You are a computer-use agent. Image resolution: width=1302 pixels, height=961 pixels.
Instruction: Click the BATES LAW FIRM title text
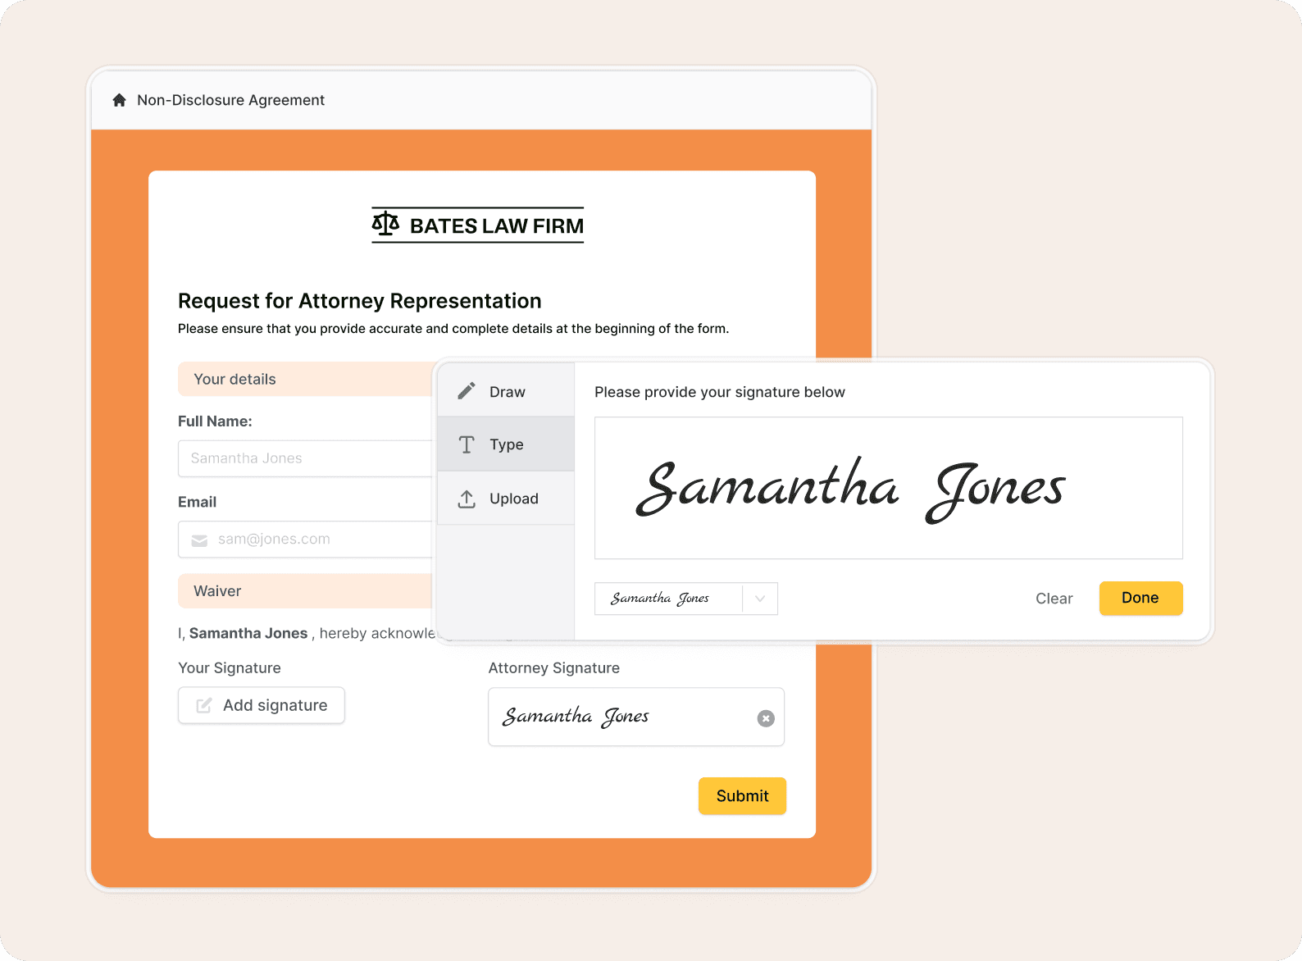tap(497, 225)
